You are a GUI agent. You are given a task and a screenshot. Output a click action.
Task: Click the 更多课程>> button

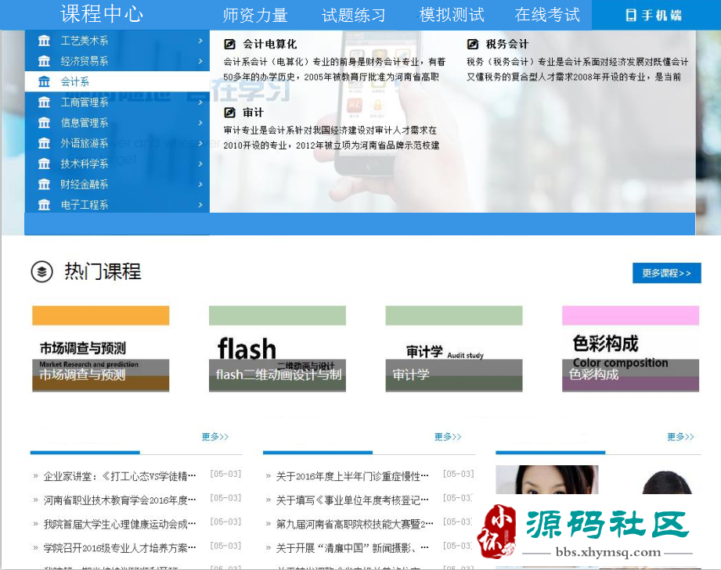667,273
